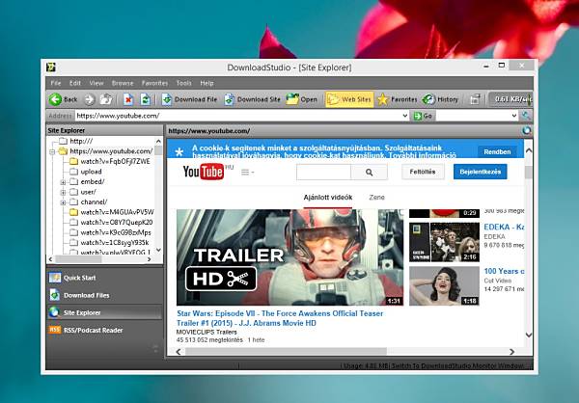Click the web page horizontal scrollbar
This screenshot has width=579, height=403.
pos(286,351)
